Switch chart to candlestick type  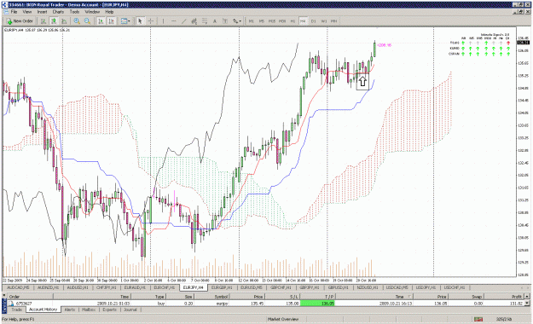coord(54,21)
